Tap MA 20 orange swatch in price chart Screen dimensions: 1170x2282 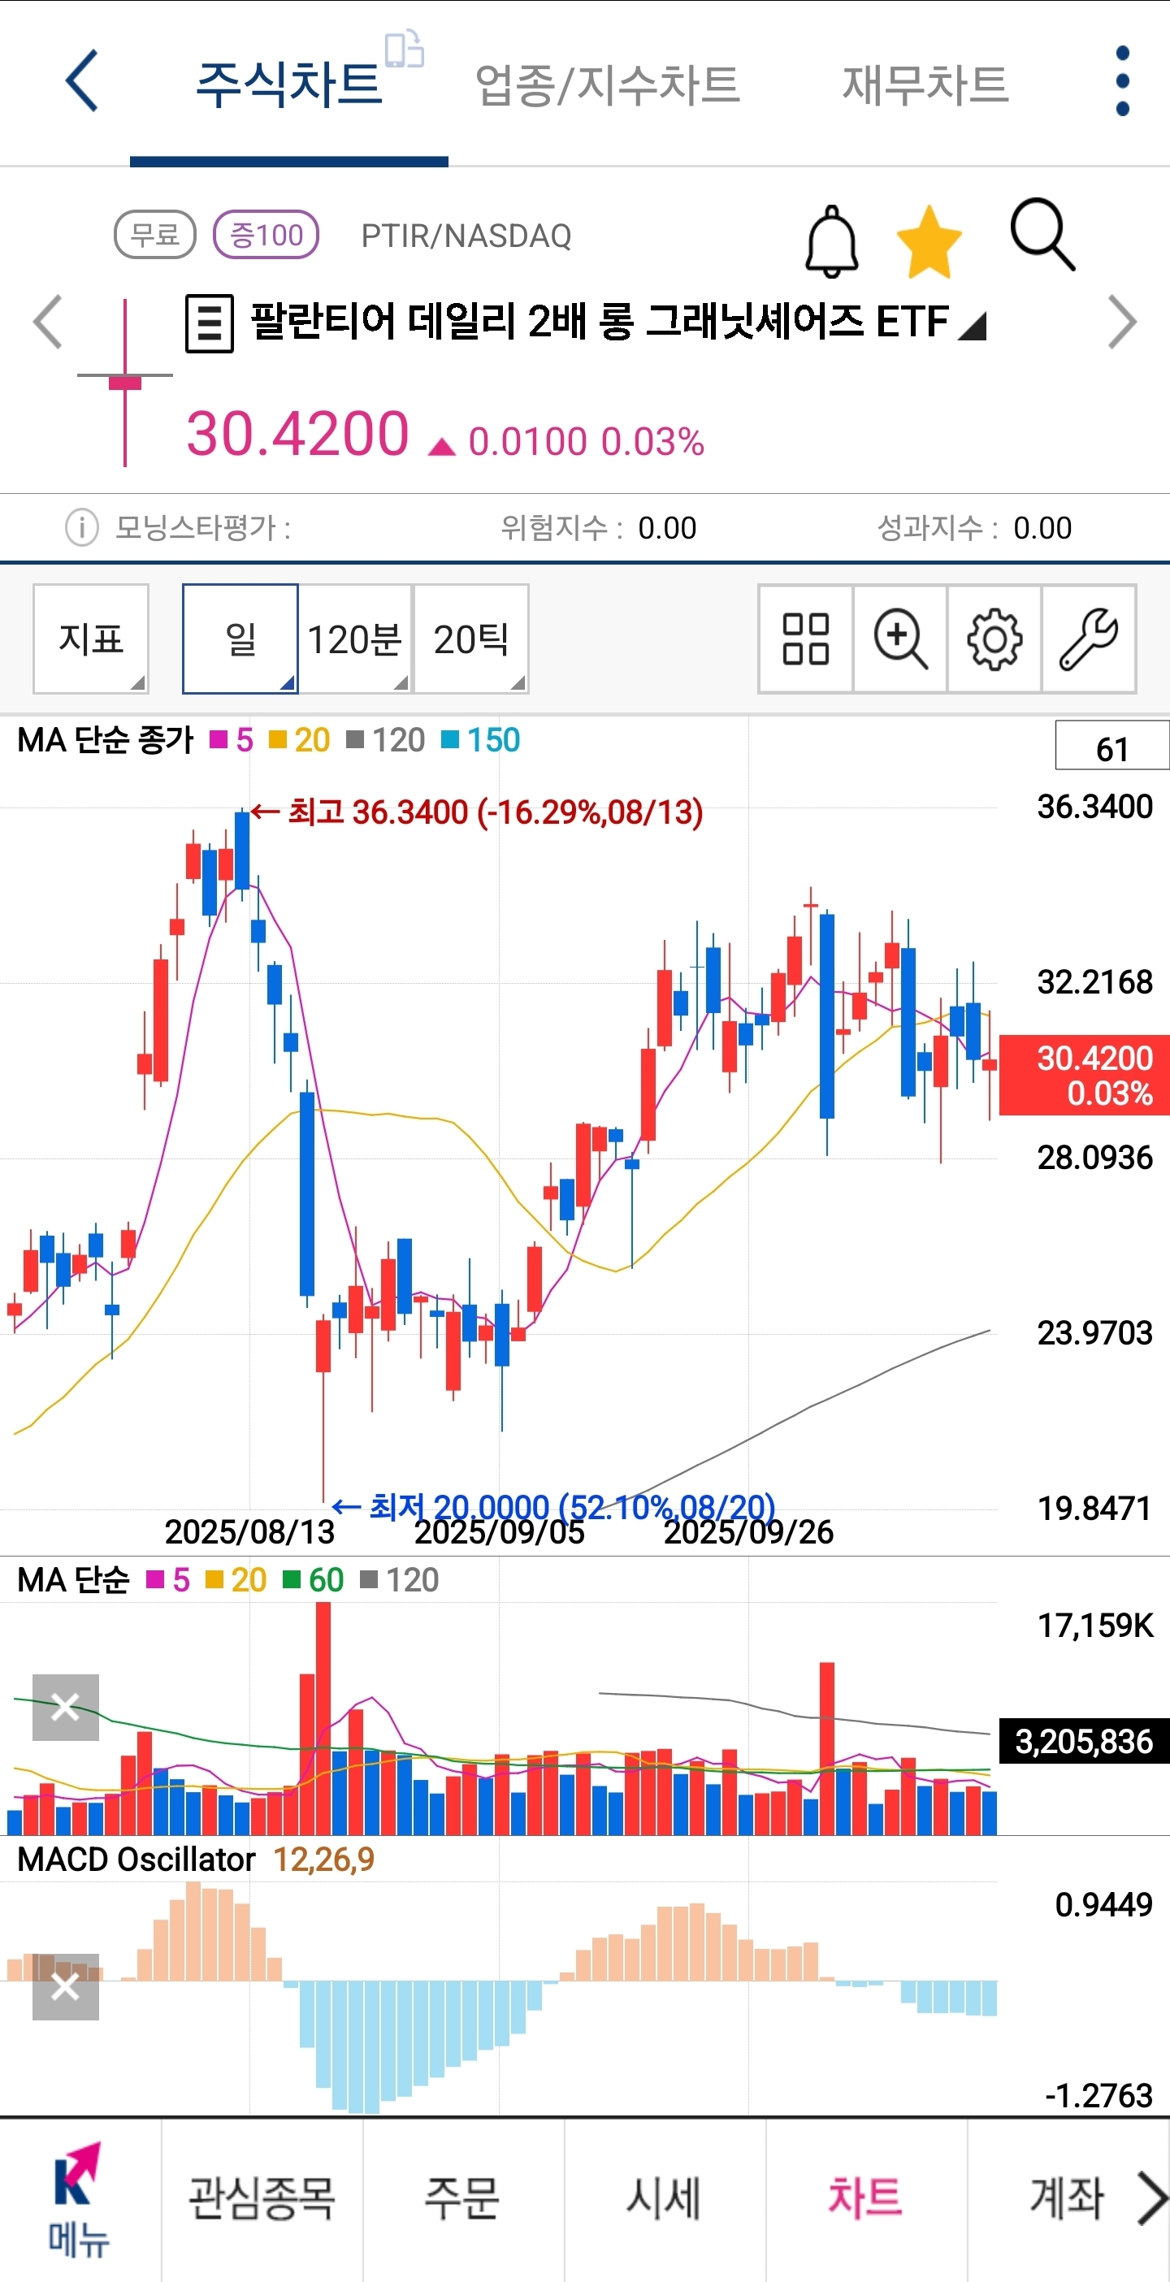277,740
